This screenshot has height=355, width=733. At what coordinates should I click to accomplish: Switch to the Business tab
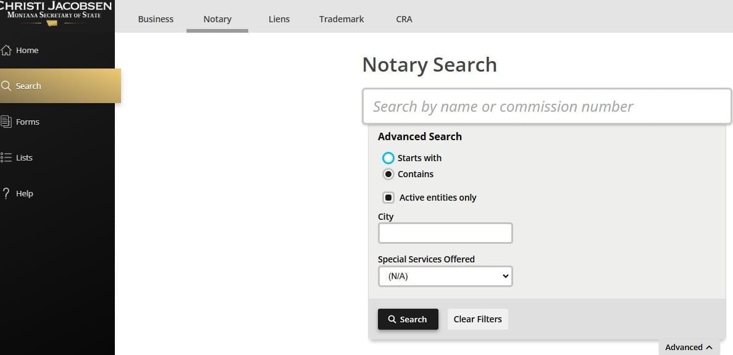coord(156,19)
